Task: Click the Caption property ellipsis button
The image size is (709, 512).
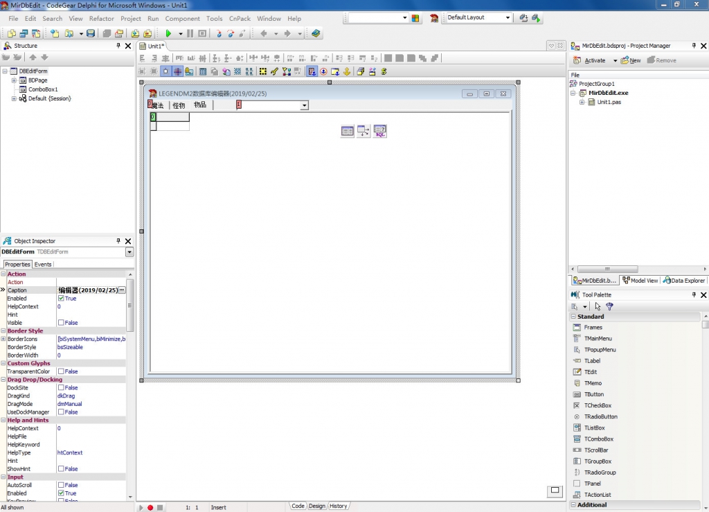Action: pyautogui.click(x=122, y=290)
